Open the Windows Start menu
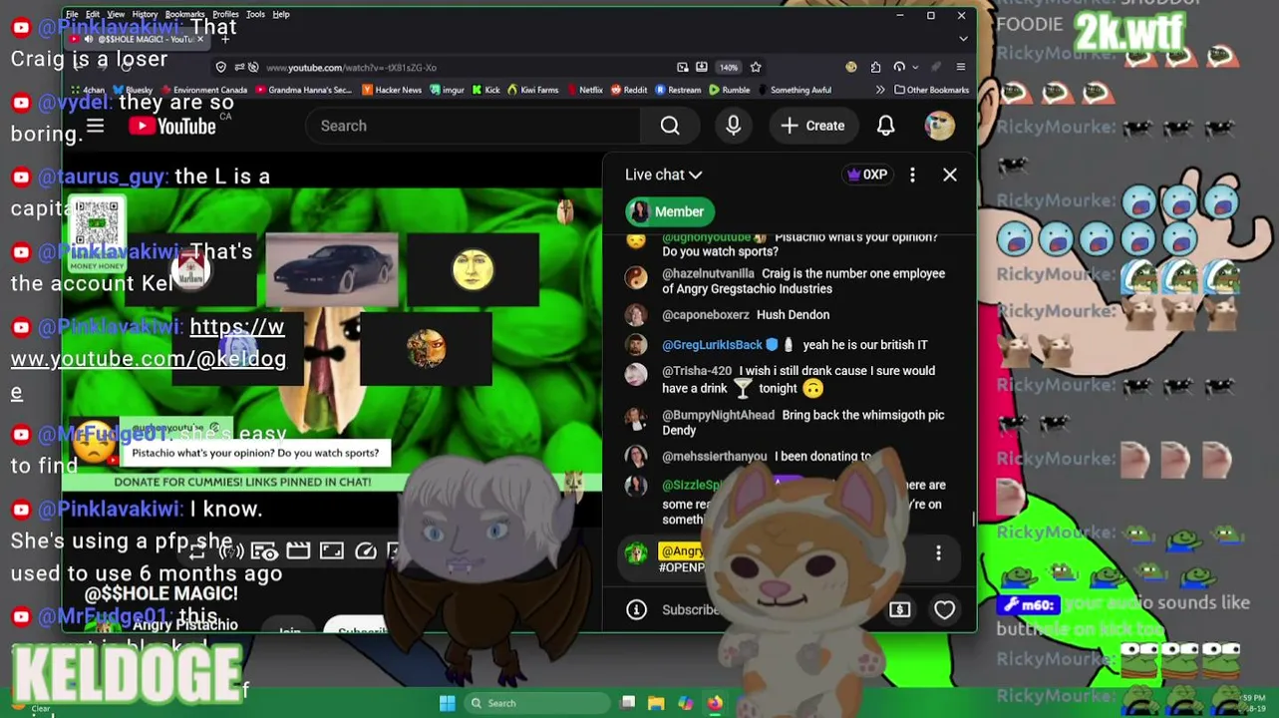This screenshot has height=718, width=1279. tap(448, 703)
